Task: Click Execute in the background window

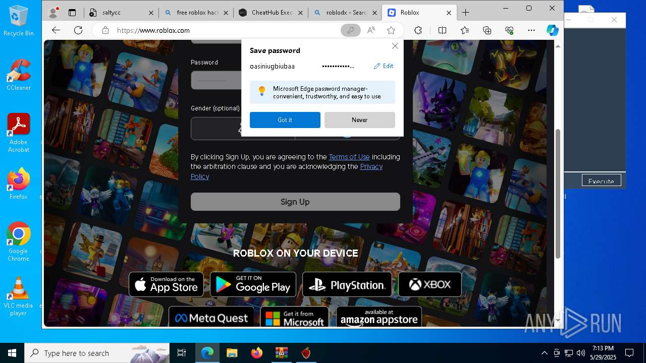Action: [601, 181]
